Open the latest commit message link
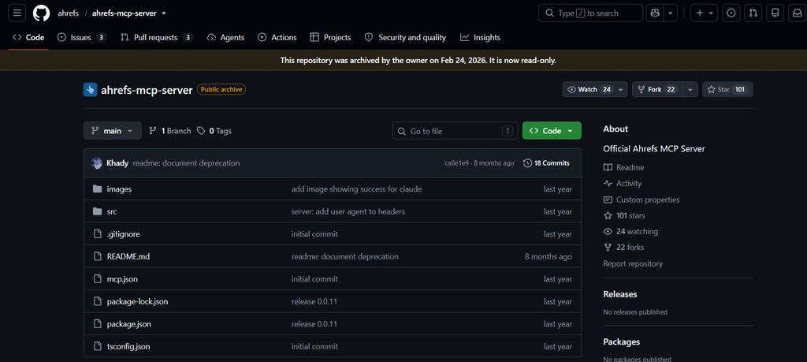807x362 pixels. coord(186,162)
